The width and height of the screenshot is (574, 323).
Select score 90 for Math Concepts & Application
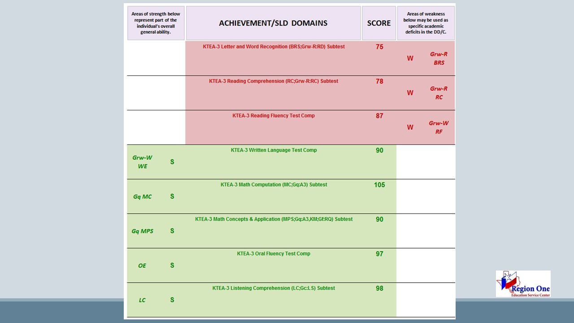(x=379, y=219)
